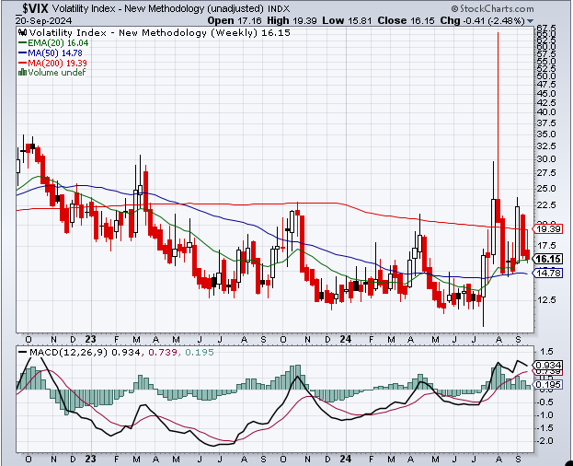
Task: Click the 0.739 signal value in MACD legend
Action: coord(163,352)
